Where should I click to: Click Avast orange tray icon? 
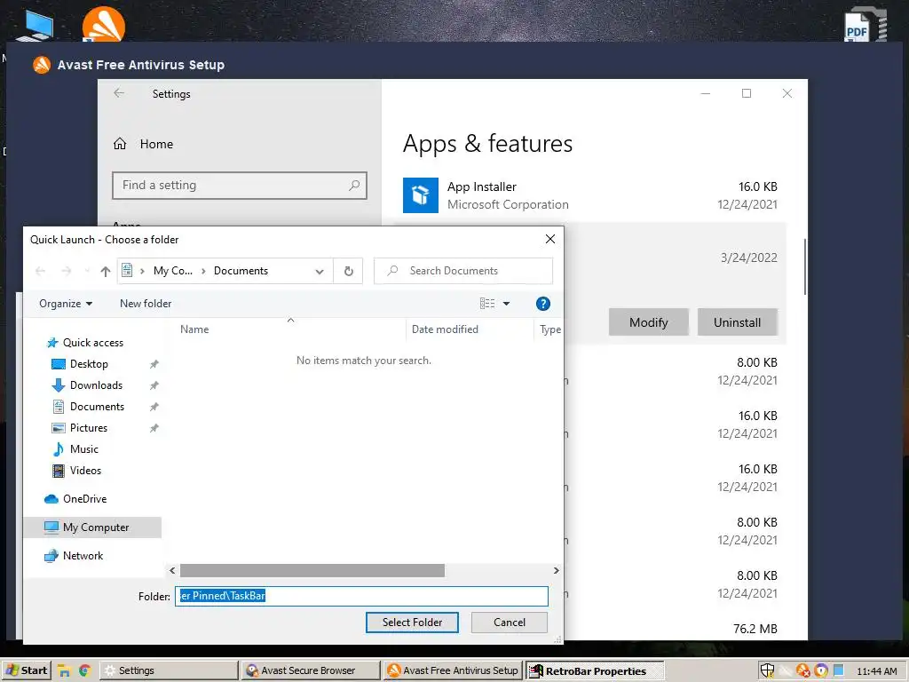[802, 671]
